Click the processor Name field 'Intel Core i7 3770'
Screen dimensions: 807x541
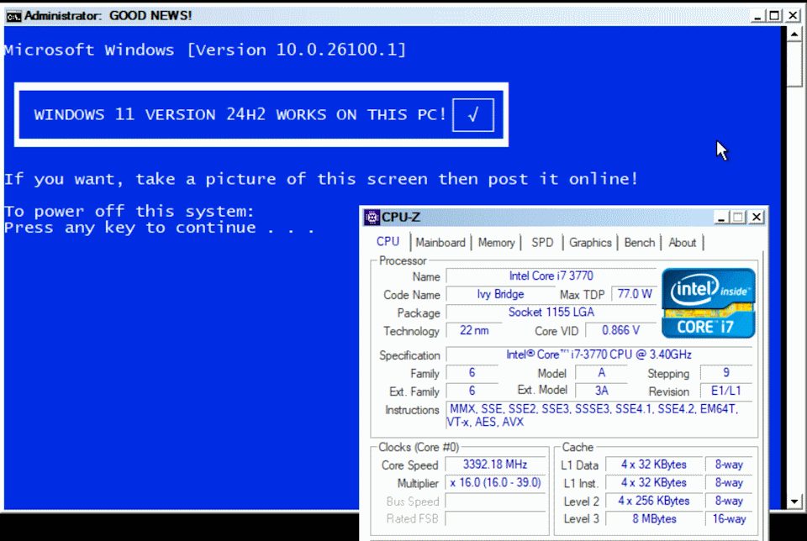pyautogui.click(x=551, y=276)
